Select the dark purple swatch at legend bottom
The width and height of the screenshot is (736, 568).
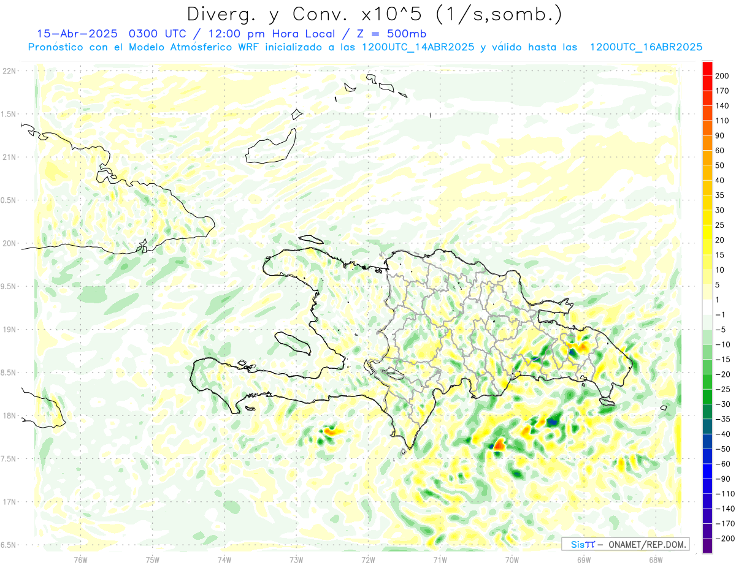708,546
